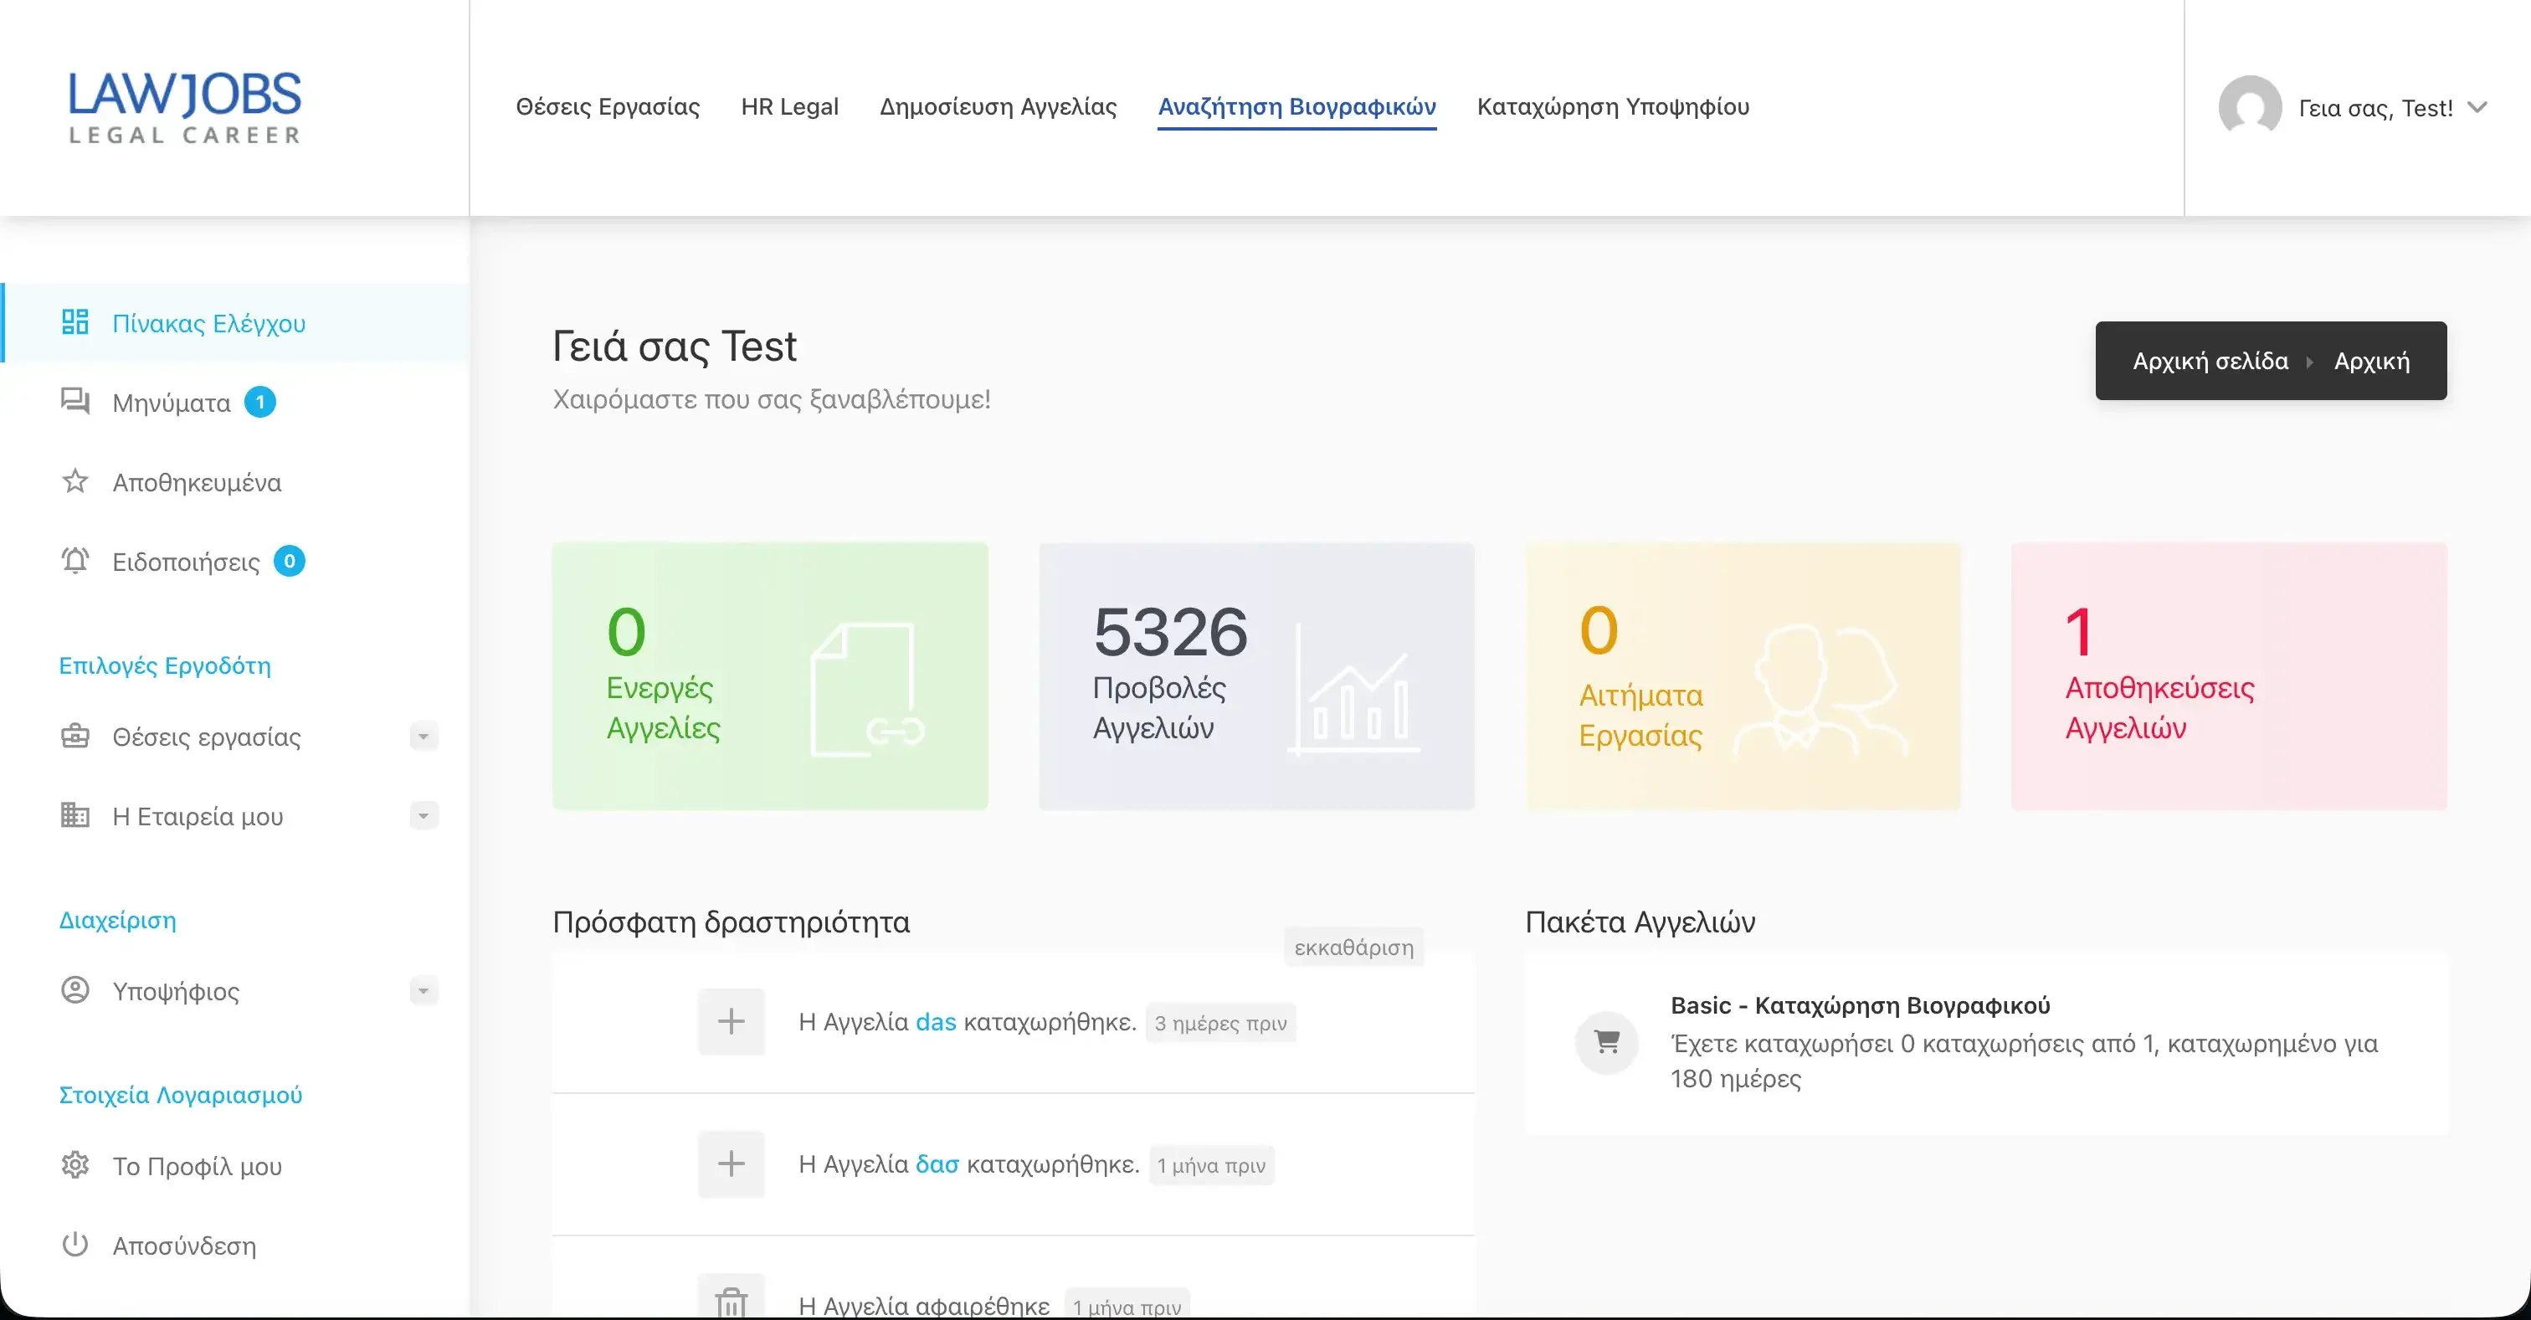The height and width of the screenshot is (1320, 2531).
Task: Click the 5326 views count
Action: pos(1170,631)
